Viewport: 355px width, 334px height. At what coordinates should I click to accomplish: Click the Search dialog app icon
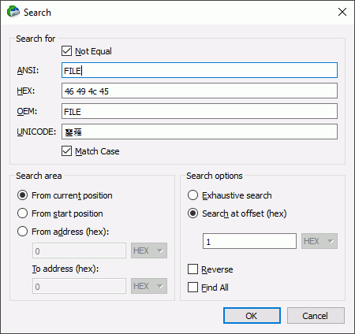13,12
